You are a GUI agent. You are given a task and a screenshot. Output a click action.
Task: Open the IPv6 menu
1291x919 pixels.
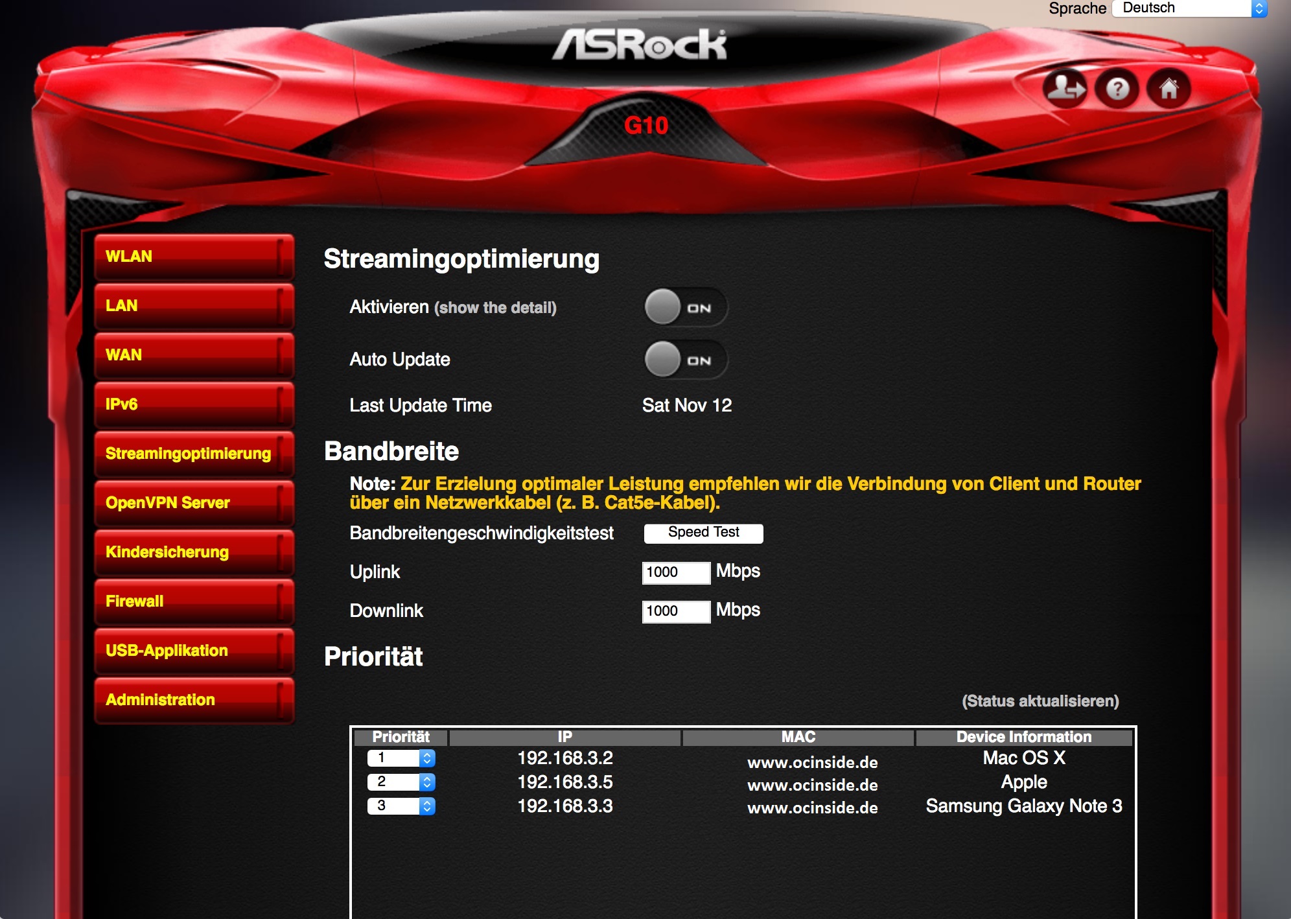point(194,404)
